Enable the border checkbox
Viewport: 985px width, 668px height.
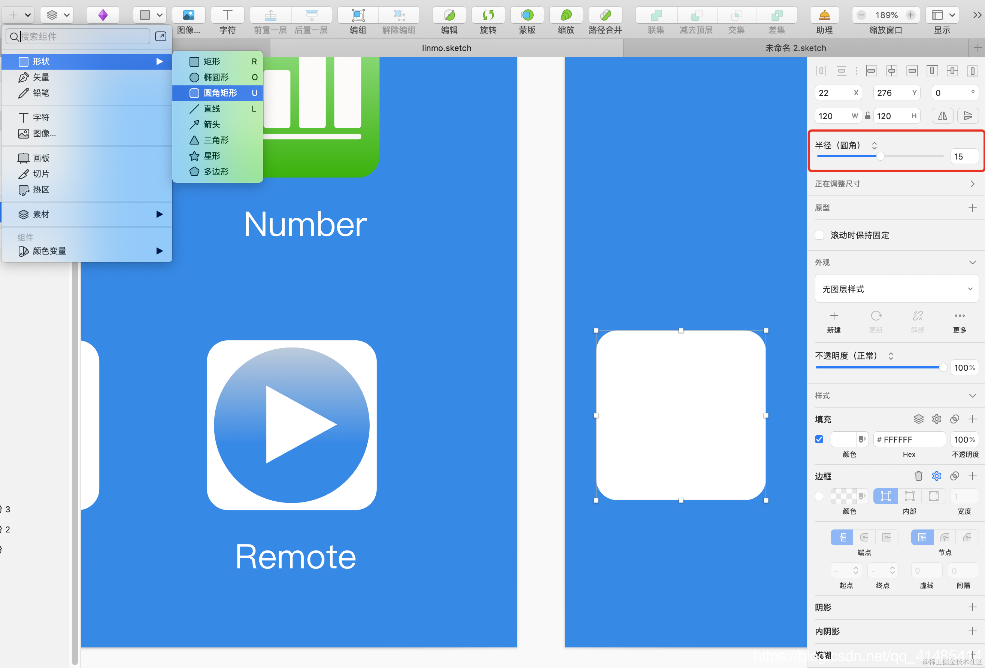click(x=819, y=497)
